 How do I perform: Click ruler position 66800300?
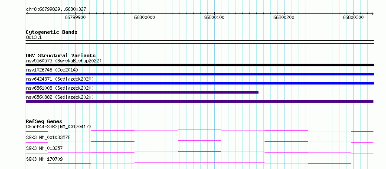353,17
